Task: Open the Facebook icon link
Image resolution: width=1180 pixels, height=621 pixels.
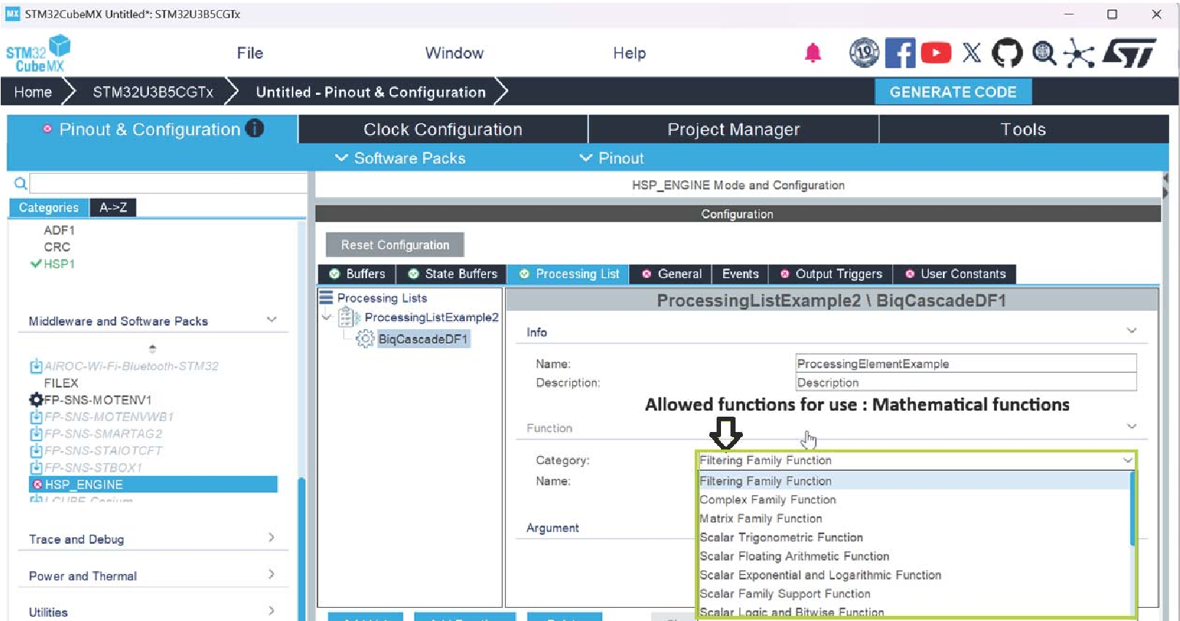Action: click(900, 53)
